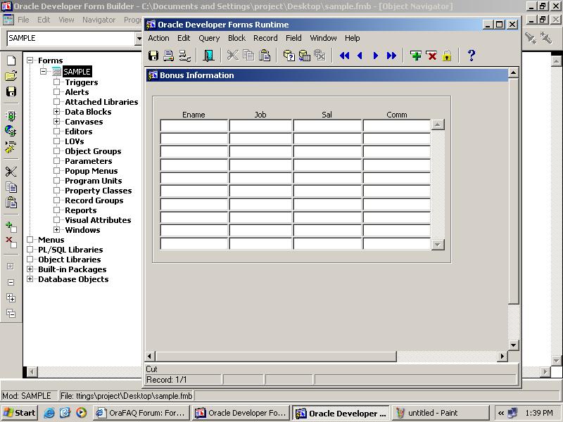Open the question mark Help icon

[472, 56]
